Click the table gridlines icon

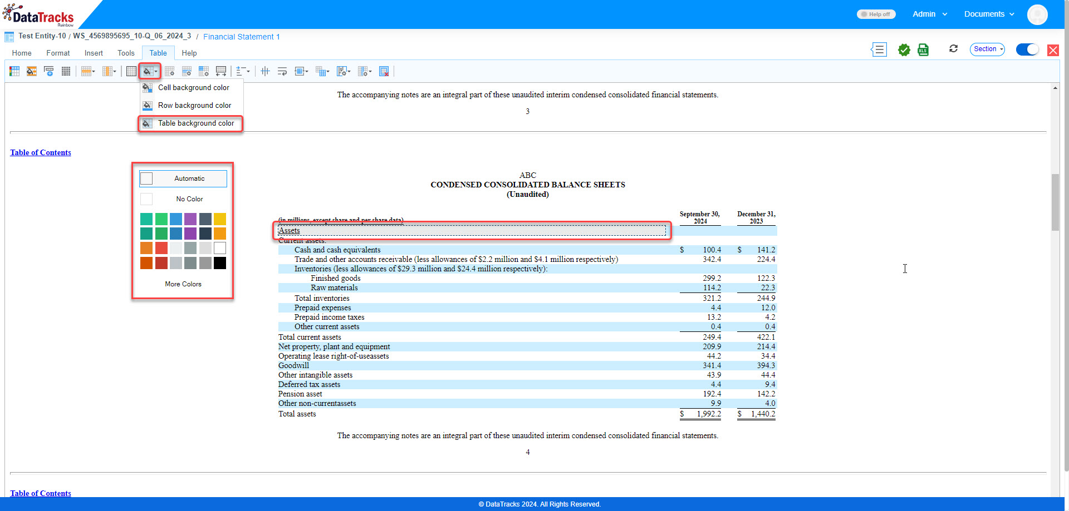(131, 71)
